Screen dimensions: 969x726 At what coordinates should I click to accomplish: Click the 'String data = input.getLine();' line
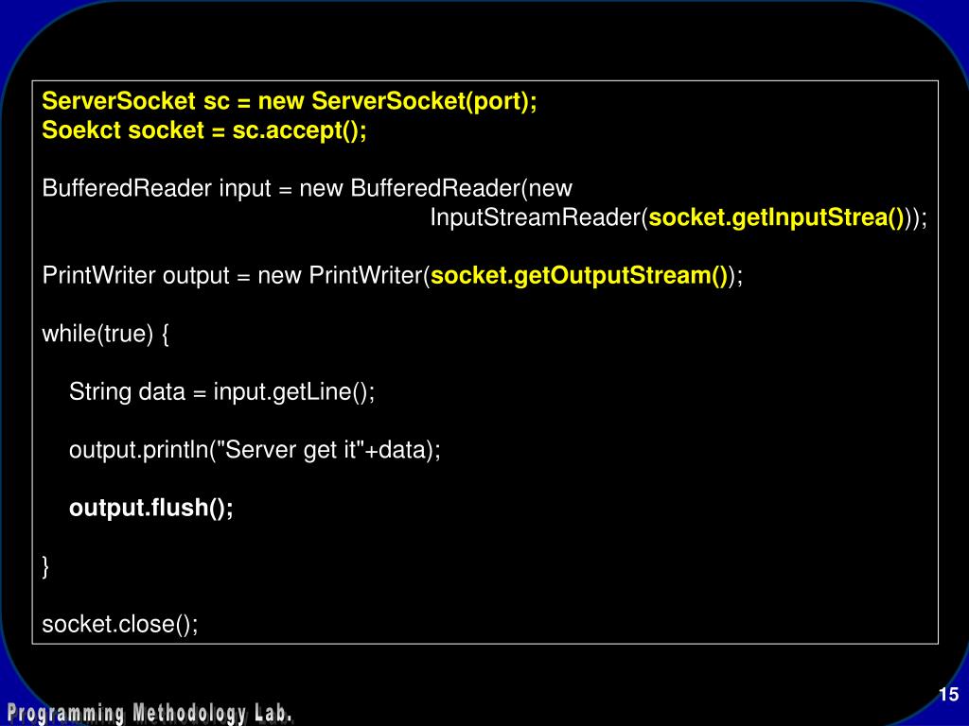(221, 392)
